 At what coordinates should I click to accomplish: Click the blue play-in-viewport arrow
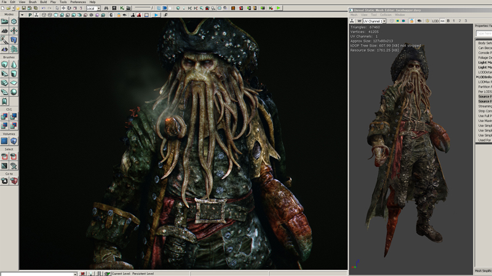coord(156,15)
